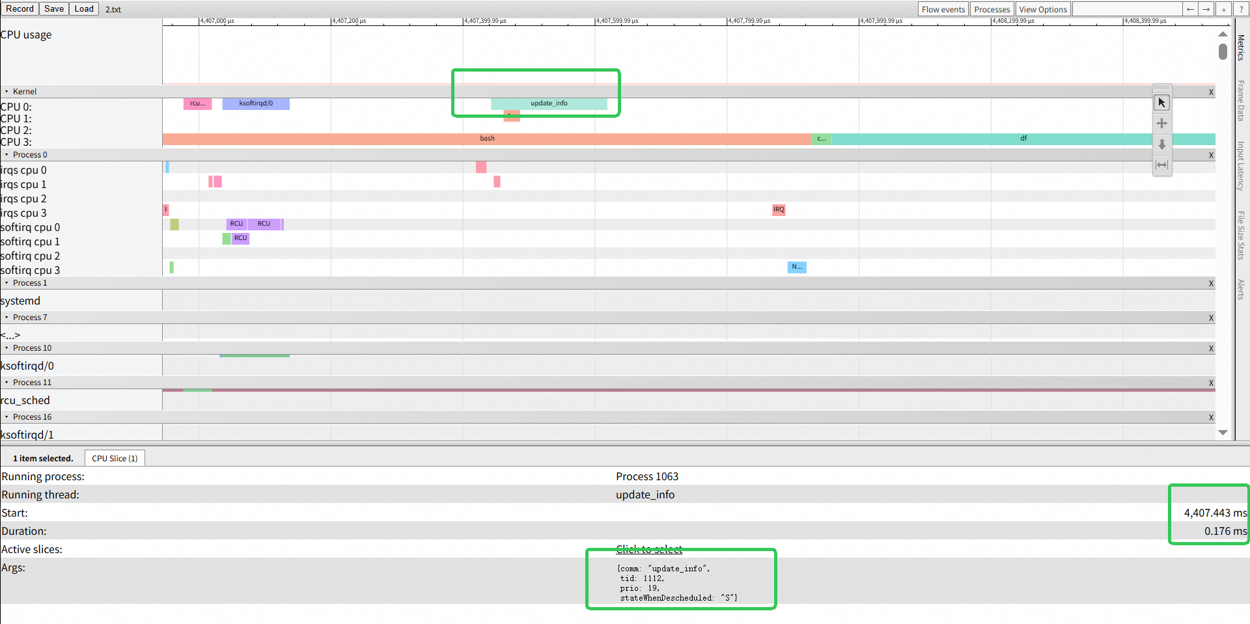Close the Process 10 section
1250x624 pixels.
click(x=1211, y=349)
